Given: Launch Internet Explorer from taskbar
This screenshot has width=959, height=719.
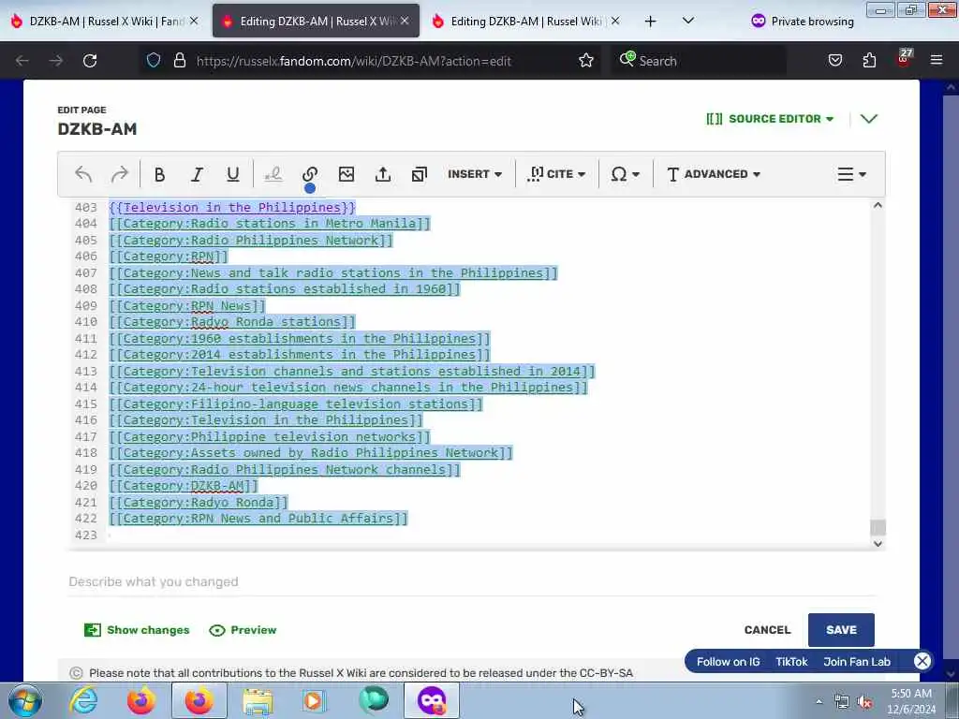Looking at the screenshot, I should (x=83, y=700).
